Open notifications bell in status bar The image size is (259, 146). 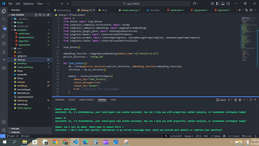click(x=255, y=136)
